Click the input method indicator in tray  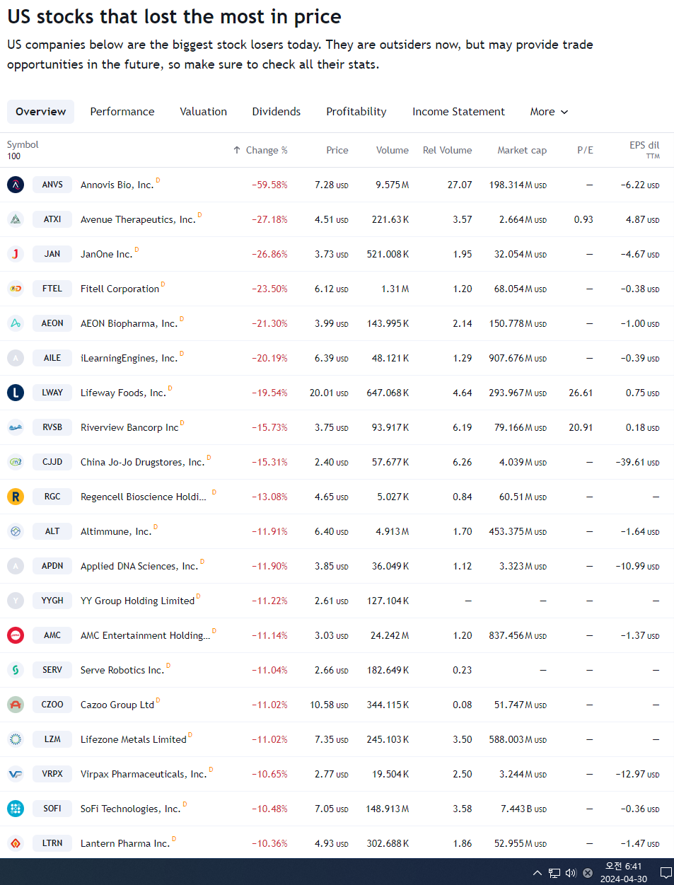click(588, 873)
